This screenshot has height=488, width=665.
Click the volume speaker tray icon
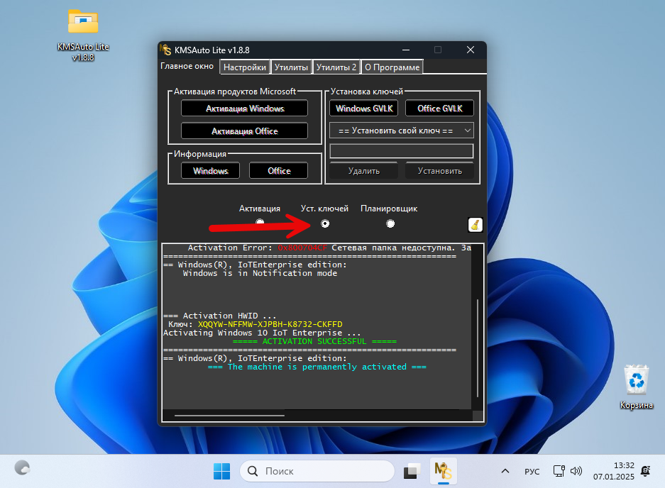[x=576, y=471]
